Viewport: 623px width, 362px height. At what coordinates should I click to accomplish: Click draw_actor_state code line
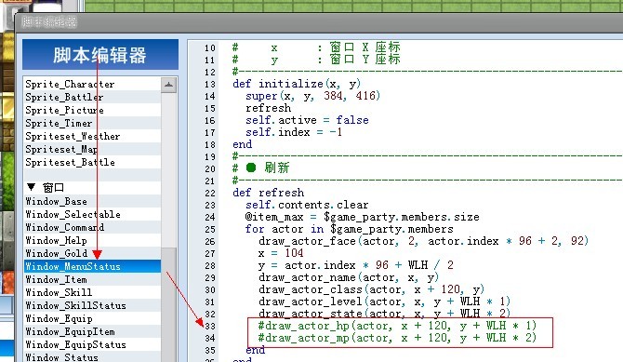tap(384, 314)
